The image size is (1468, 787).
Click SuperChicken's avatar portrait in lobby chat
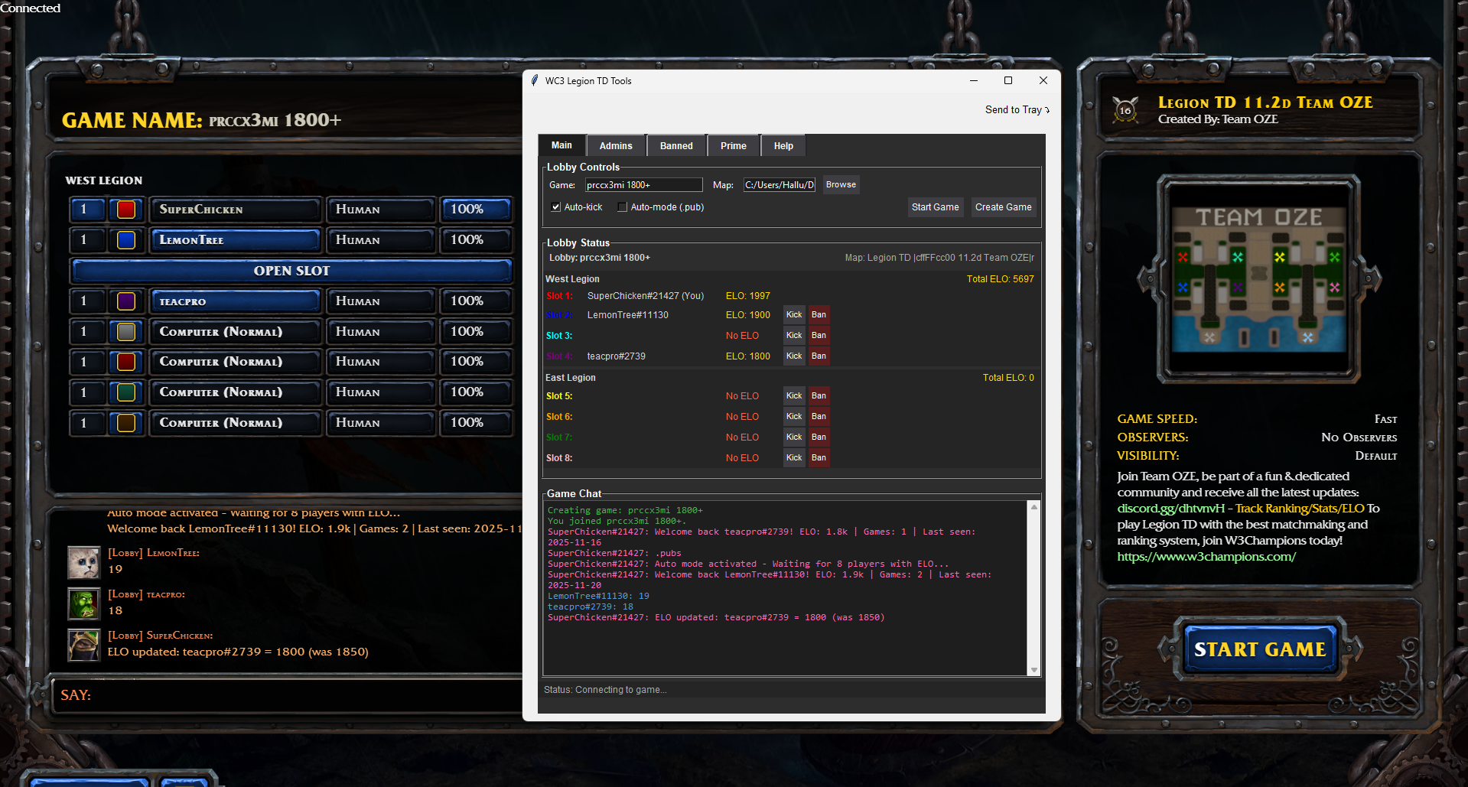point(83,645)
